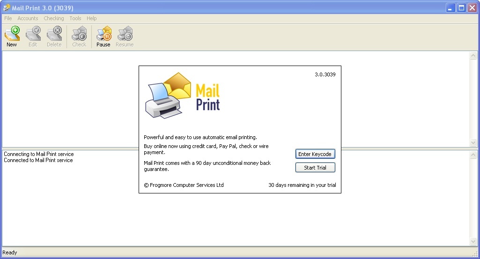This screenshot has height=259, width=480.
Task: Select log line 'Connecting to Mail Print service'
Action: 39,154
